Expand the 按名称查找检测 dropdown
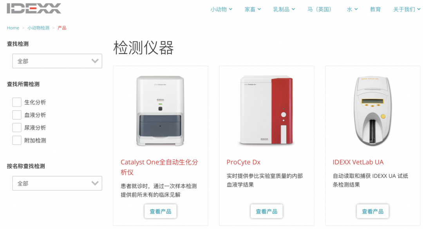 (57, 184)
